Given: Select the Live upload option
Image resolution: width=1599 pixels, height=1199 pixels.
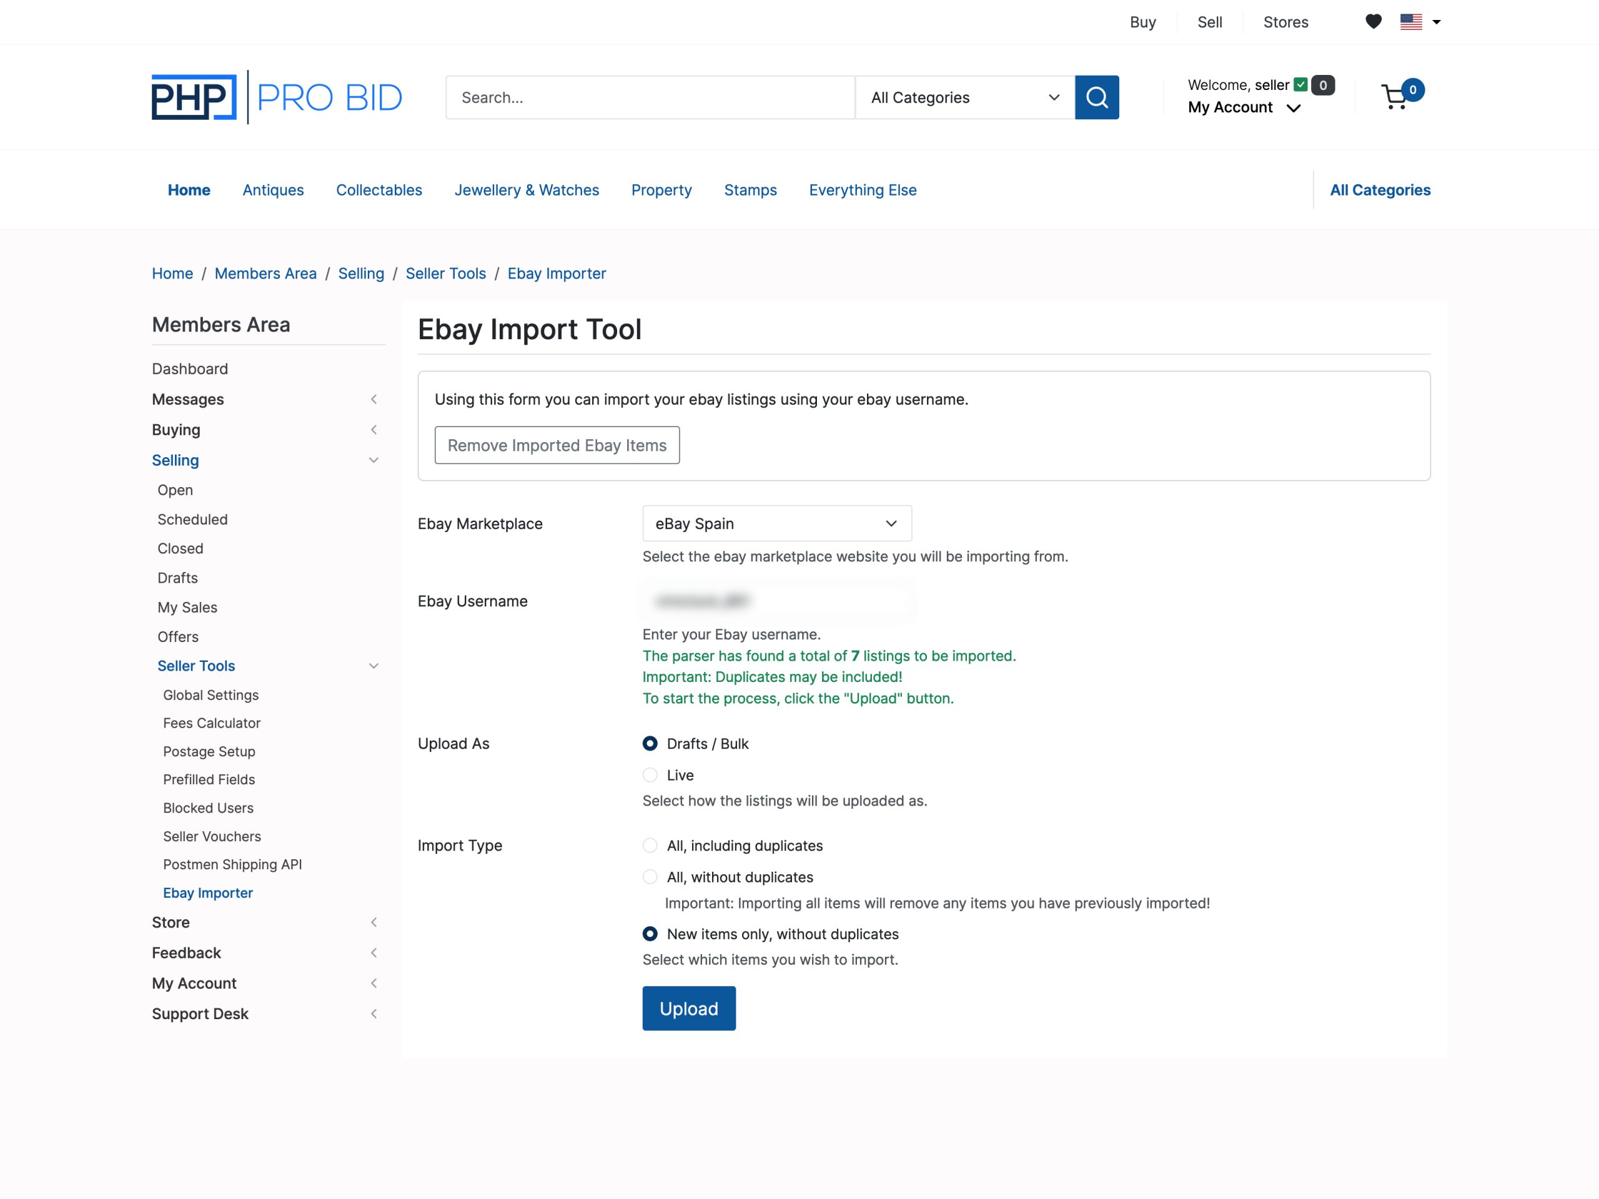Looking at the screenshot, I should click(650, 774).
